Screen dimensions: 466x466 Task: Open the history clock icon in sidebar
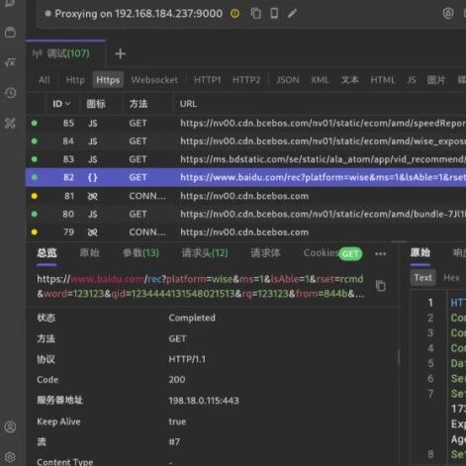(11, 93)
